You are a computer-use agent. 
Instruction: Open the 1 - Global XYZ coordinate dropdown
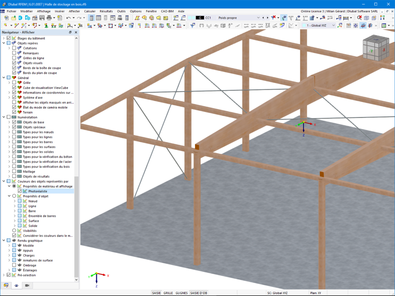(318, 25)
